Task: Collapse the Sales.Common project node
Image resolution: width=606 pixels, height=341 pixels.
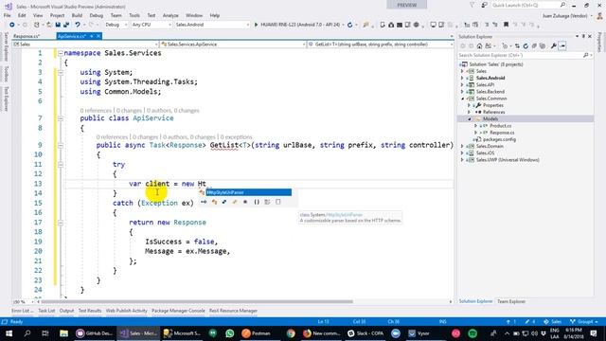Action: pos(462,99)
